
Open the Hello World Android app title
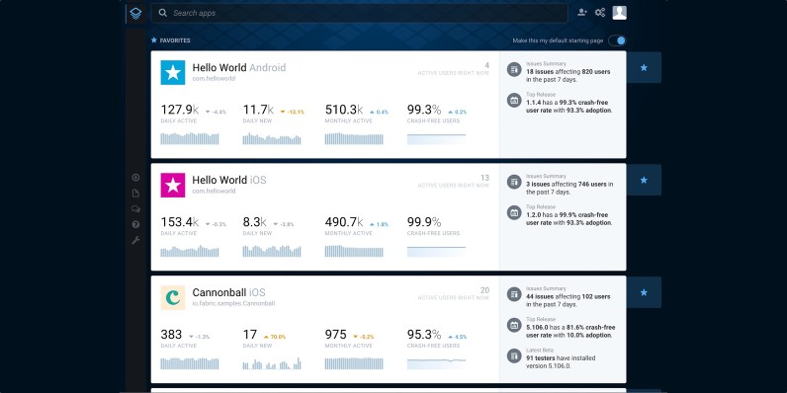[x=239, y=68]
